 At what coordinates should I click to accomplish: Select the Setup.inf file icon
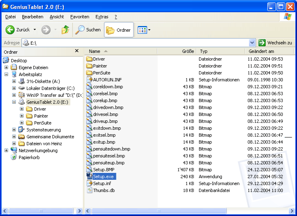click(x=89, y=183)
